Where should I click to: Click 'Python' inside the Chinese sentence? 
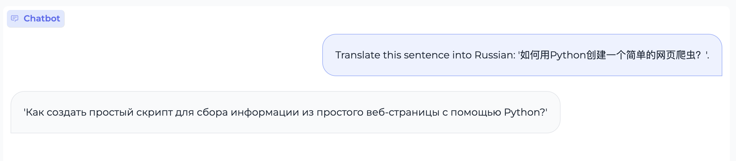(x=568, y=55)
